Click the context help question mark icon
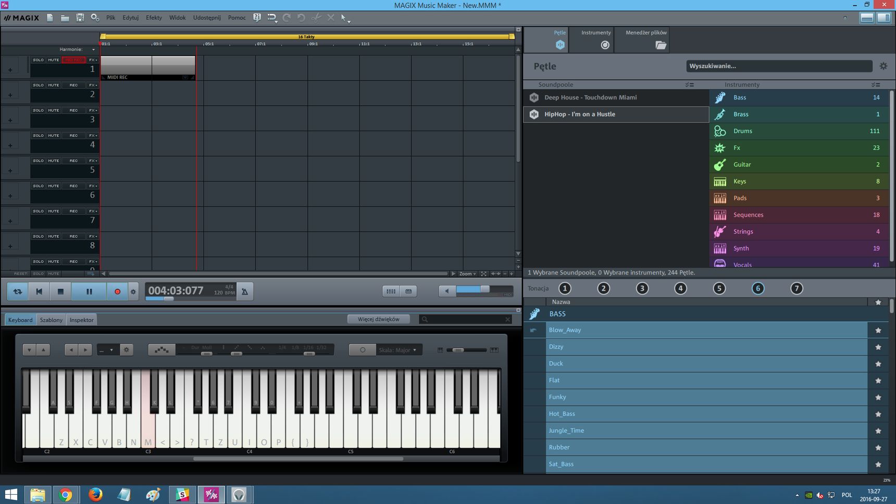The image size is (896, 504). (x=257, y=18)
